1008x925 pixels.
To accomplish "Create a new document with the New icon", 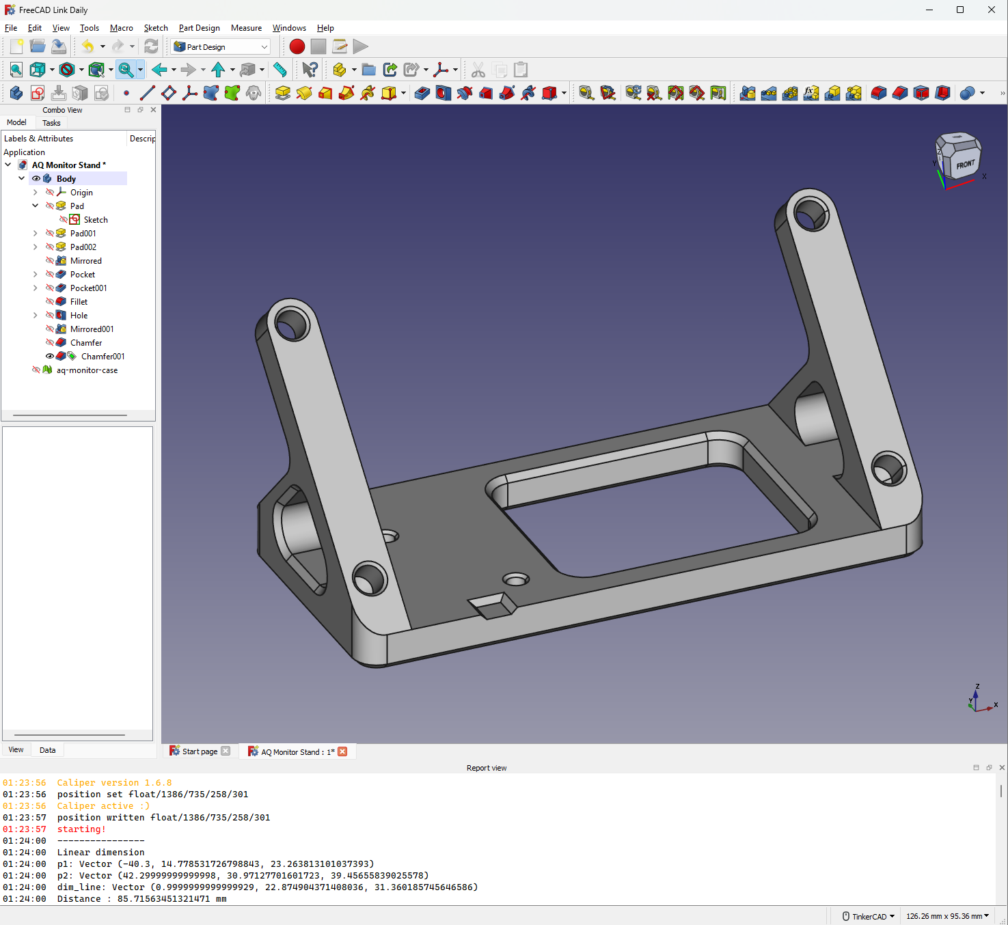I will [x=16, y=46].
